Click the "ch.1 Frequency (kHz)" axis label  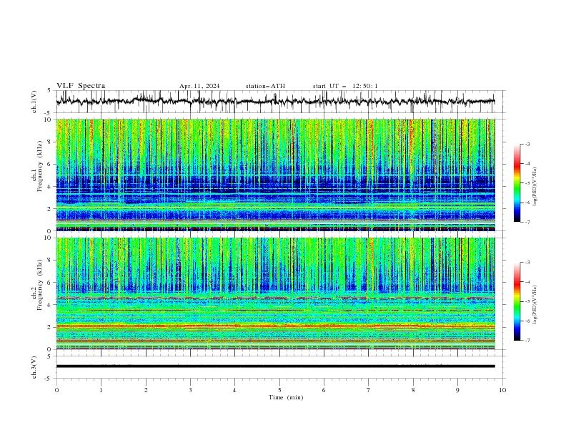coord(37,166)
